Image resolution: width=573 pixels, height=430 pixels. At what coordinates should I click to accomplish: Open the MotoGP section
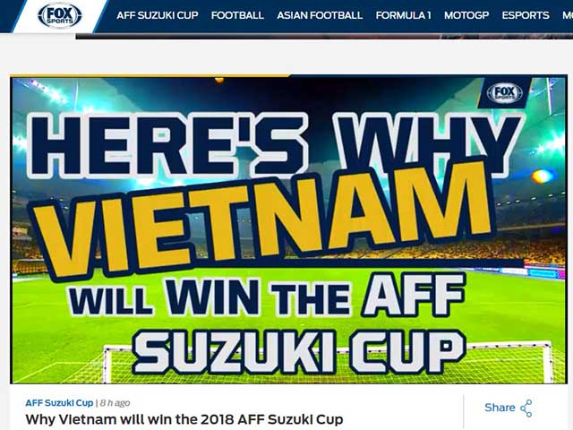pyautogui.click(x=466, y=15)
